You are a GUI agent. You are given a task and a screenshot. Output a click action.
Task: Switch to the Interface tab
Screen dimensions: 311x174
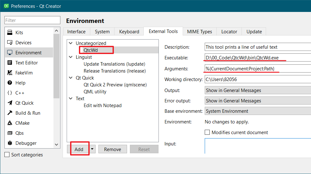(x=76, y=31)
